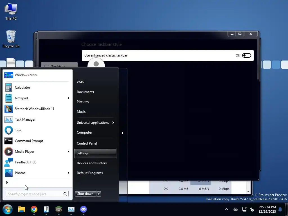The width and height of the screenshot is (288, 216).
Task: Open notifications bell icon
Action: (x=280, y=209)
